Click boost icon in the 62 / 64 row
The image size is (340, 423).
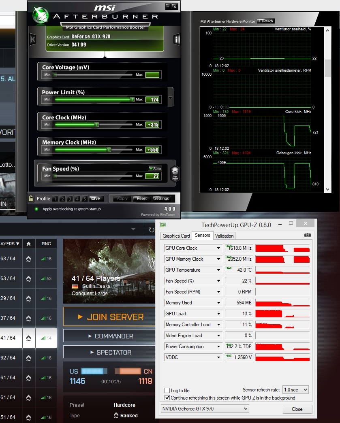pyautogui.click(x=29, y=358)
